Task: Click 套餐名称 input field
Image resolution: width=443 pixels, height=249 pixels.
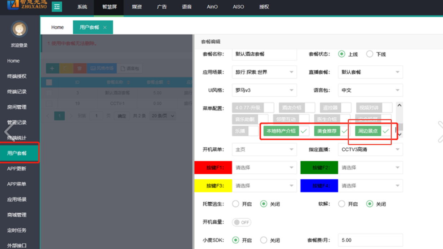Action: tap(265, 54)
